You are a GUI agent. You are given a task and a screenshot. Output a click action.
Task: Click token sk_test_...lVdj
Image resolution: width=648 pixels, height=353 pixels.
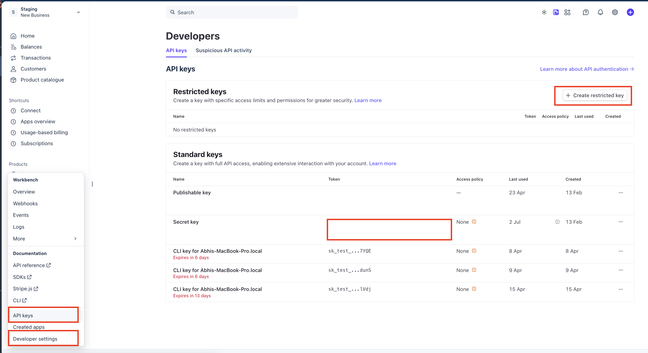tap(350, 289)
